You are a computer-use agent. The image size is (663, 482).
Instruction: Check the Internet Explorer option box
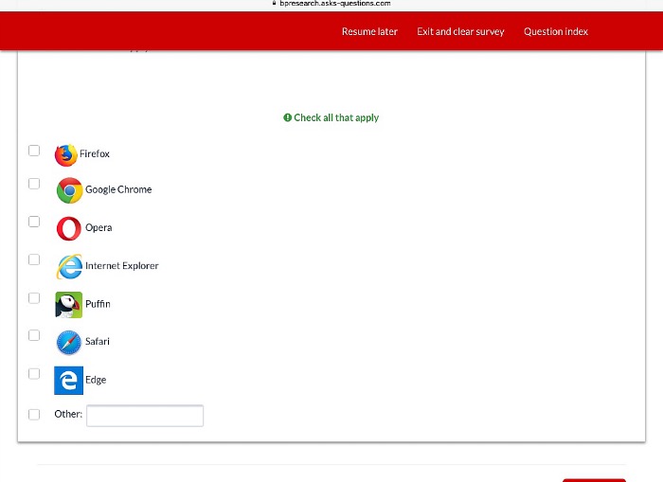point(34,259)
